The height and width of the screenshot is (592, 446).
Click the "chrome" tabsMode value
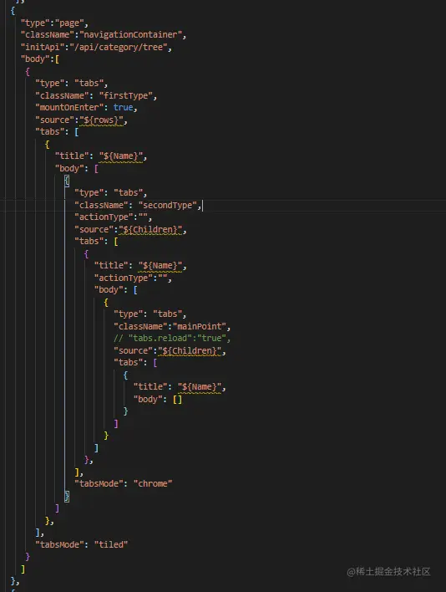(153, 483)
